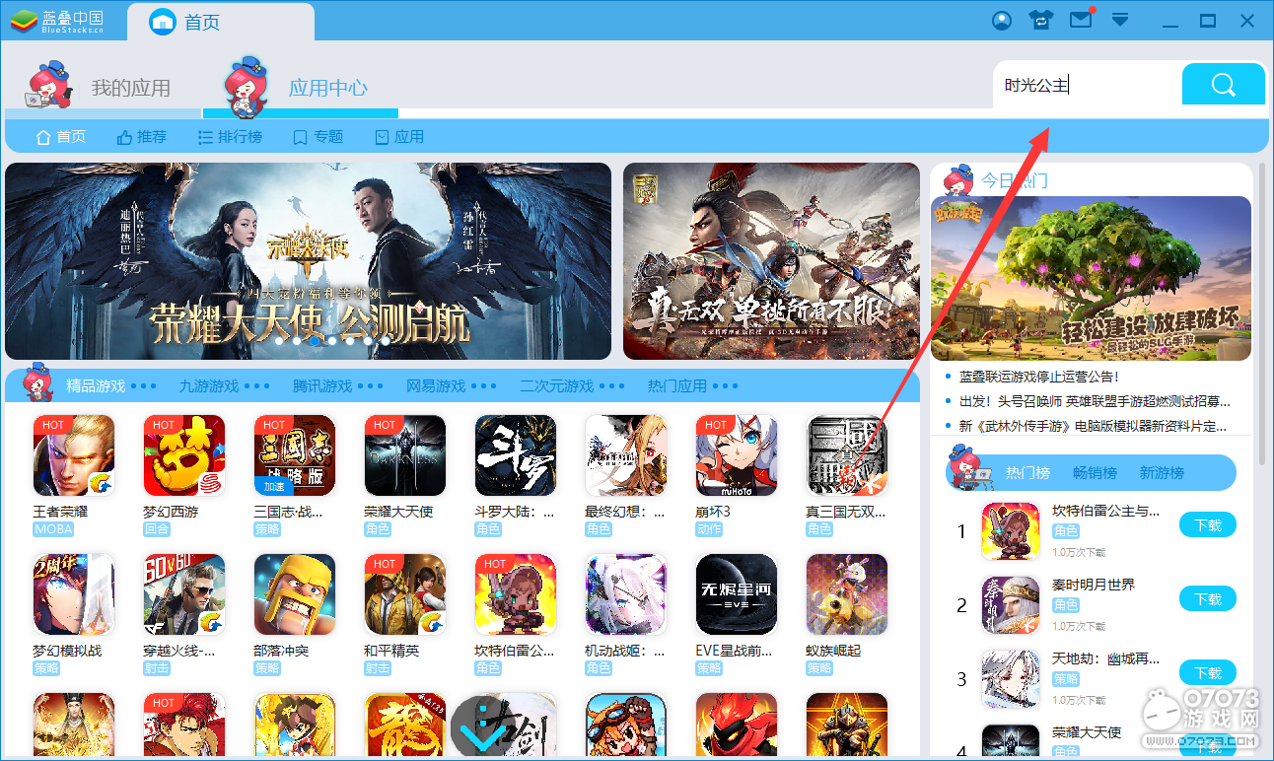The image size is (1274, 761).
Task: Open 斗罗大陆 game icon
Action: [516, 454]
